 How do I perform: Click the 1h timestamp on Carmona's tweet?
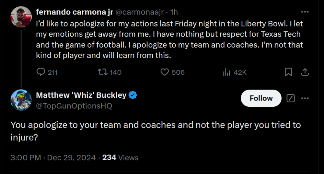[174, 12]
